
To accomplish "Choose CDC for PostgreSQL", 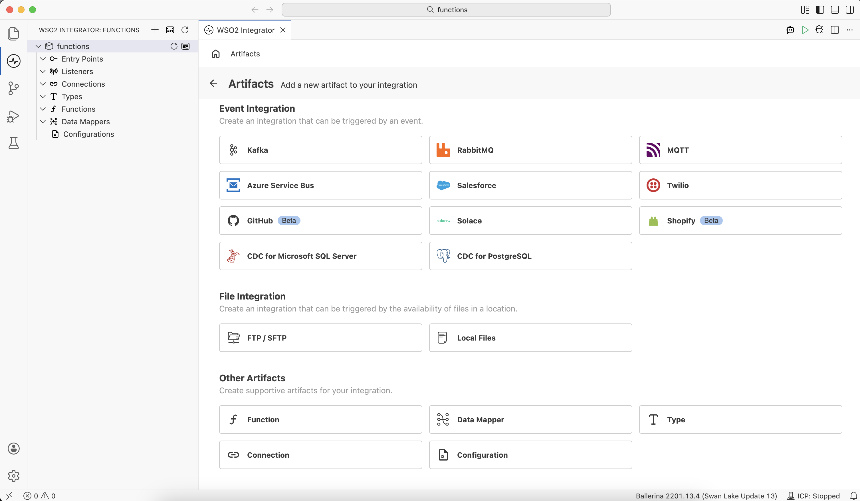I will (530, 256).
